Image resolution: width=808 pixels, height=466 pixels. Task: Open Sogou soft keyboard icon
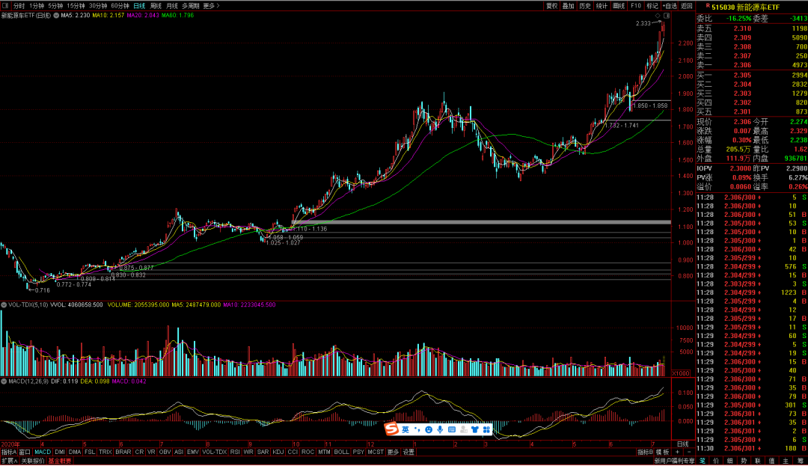tap(452, 429)
